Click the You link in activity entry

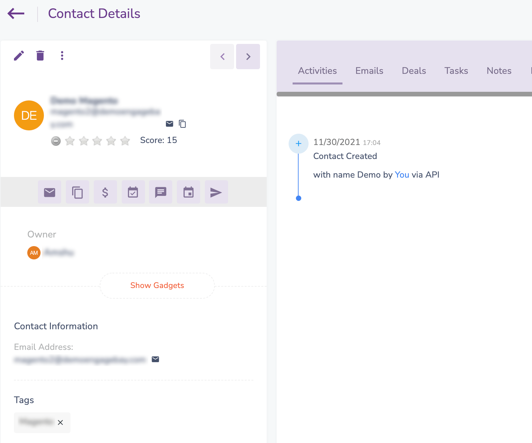point(402,175)
